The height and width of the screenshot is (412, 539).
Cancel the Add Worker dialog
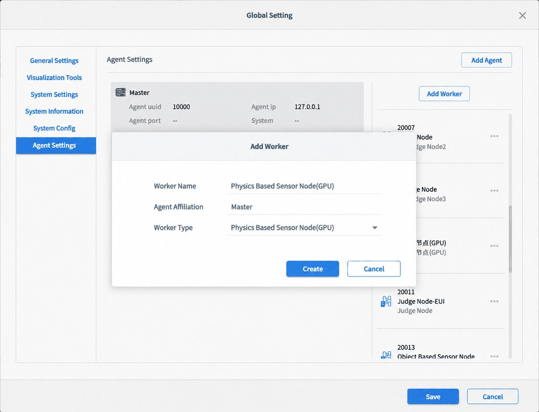point(374,269)
